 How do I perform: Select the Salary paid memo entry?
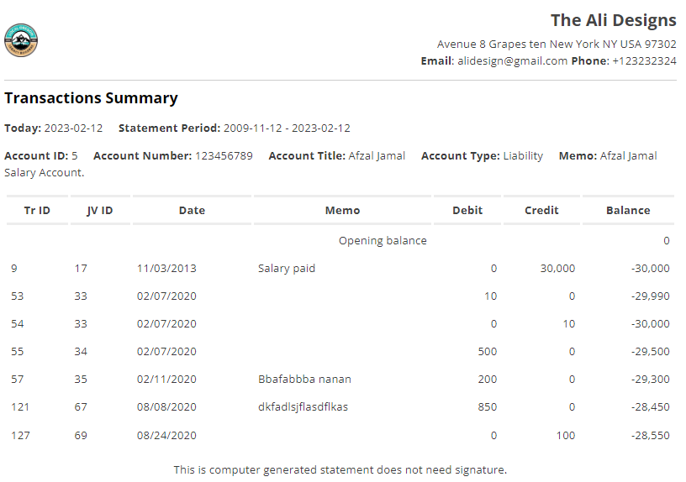coord(287,269)
